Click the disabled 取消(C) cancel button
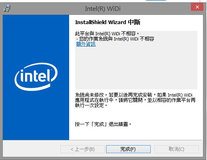This screenshot has height=160, width=207. point(176,149)
